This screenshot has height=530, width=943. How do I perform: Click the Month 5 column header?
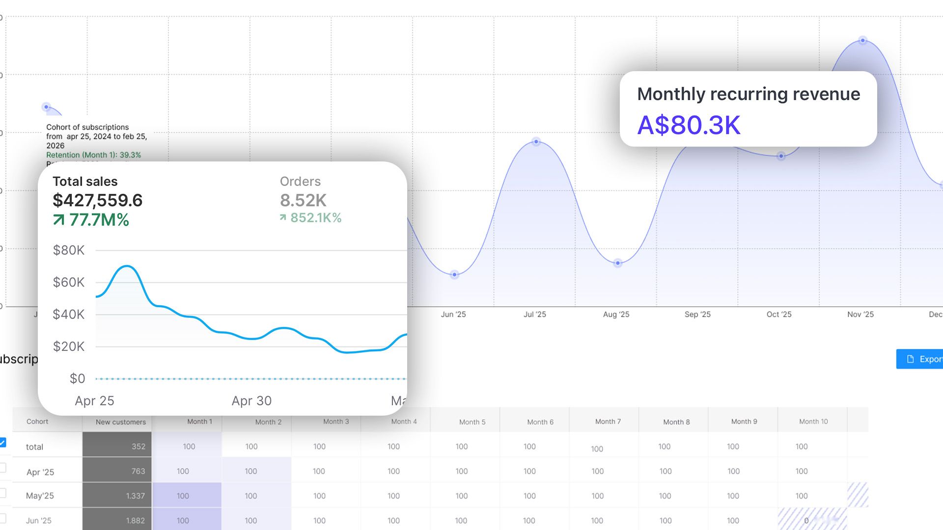tap(472, 422)
